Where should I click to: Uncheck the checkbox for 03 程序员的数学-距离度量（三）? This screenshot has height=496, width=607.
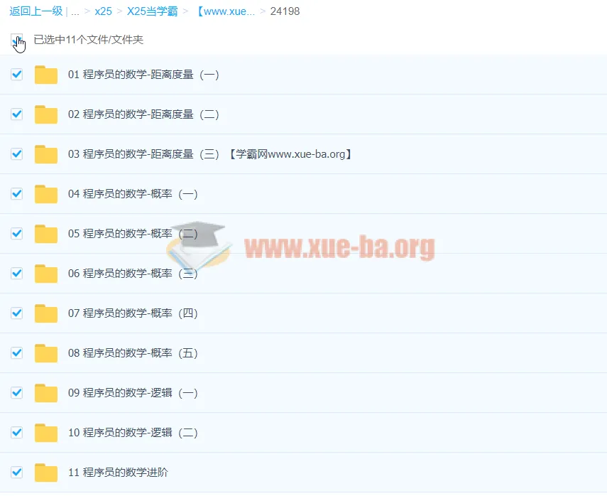17,154
